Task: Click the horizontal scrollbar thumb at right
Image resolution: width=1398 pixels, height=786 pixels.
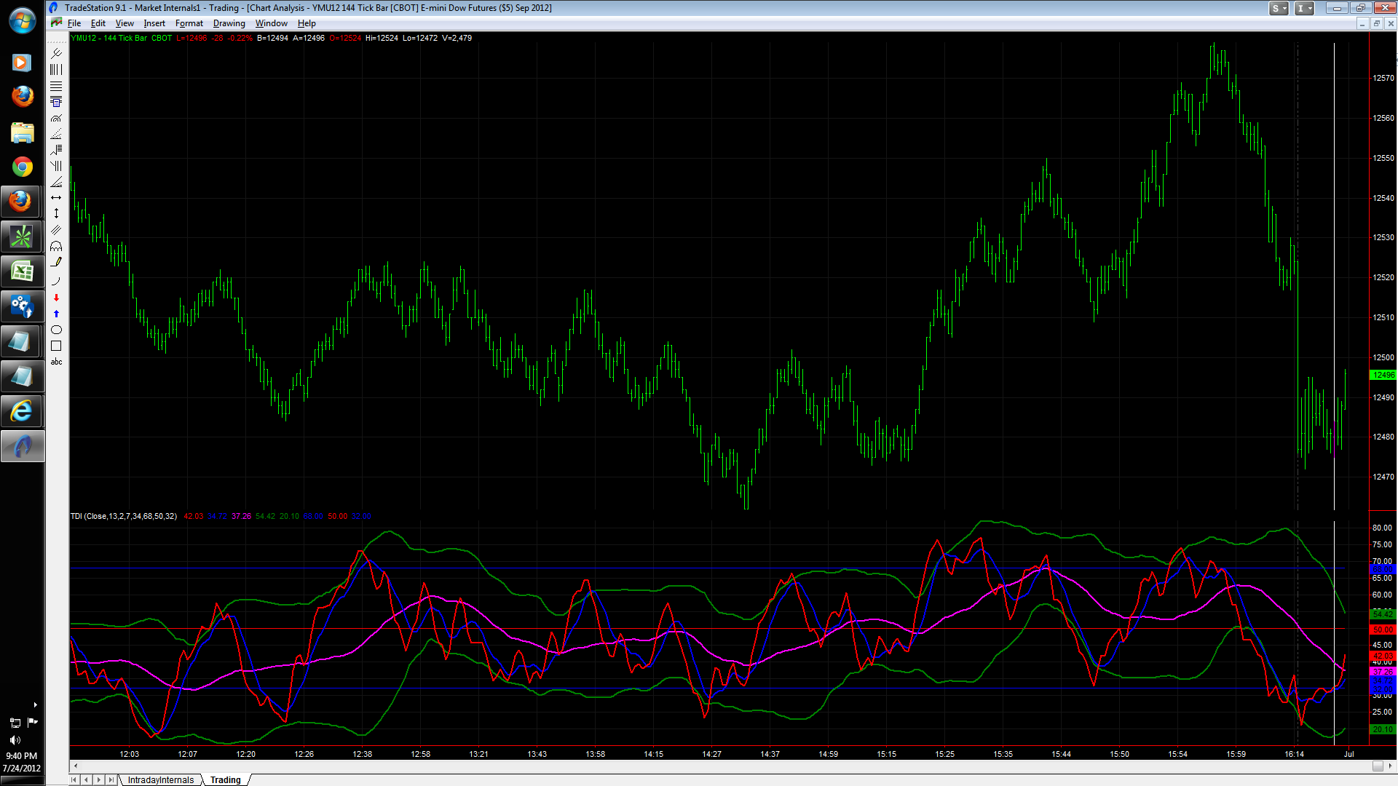Action: pos(1378,766)
